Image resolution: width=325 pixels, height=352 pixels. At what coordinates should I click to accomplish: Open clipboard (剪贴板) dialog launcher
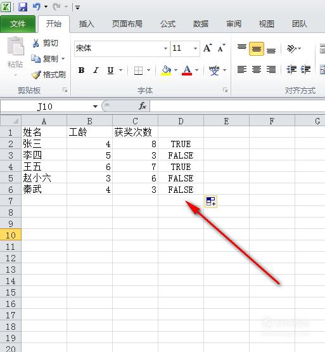coord(65,90)
